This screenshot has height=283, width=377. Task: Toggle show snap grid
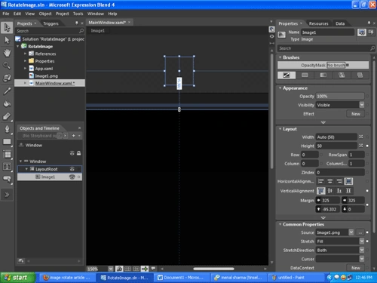point(127,269)
